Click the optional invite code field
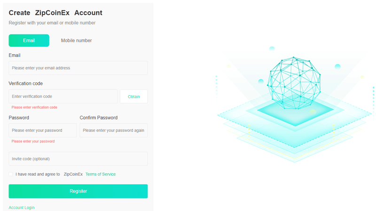This screenshot has height=211, width=376. (78, 159)
